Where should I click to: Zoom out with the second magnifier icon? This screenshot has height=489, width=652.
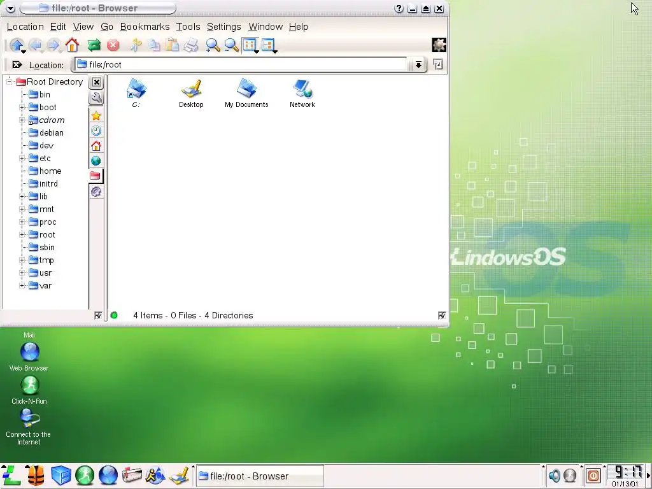[231, 45]
